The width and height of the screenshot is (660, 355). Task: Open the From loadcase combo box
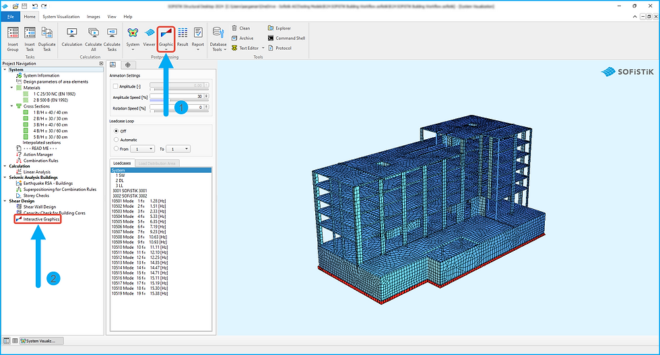(x=143, y=149)
